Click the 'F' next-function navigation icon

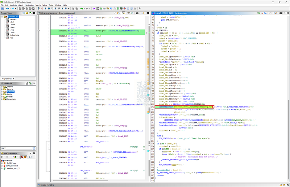59,8
